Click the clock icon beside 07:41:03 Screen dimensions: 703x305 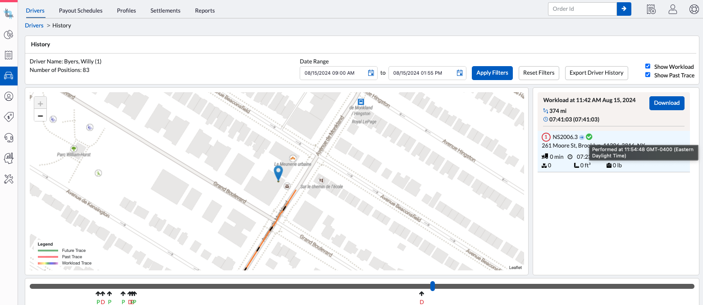(546, 120)
